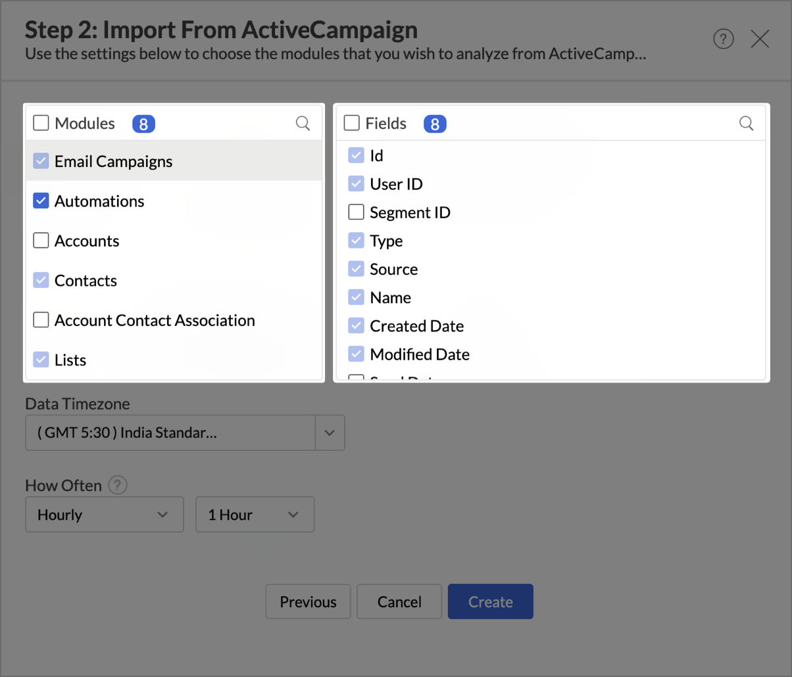The height and width of the screenshot is (677, 792).
Task: Select the Contacts module label
Action: click(x=86, y=281)
